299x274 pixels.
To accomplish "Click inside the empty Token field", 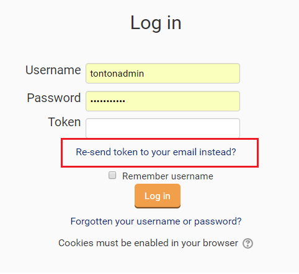I will [163, 128].
